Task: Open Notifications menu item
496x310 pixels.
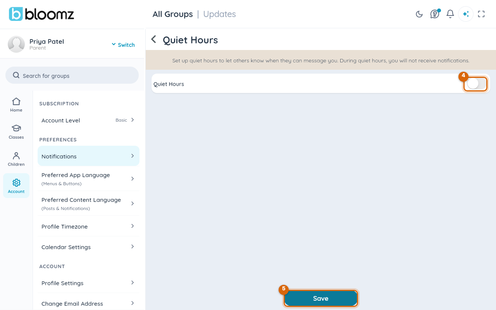Action: click(x=88, y=156)
